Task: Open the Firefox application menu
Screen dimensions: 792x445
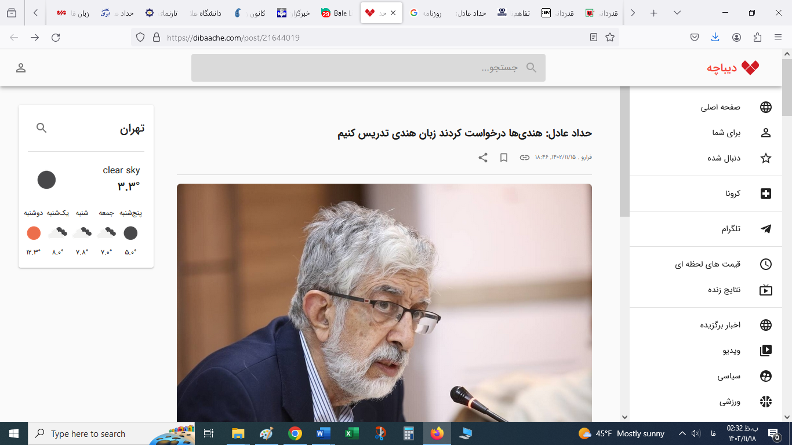Action: tap(778, 38)
